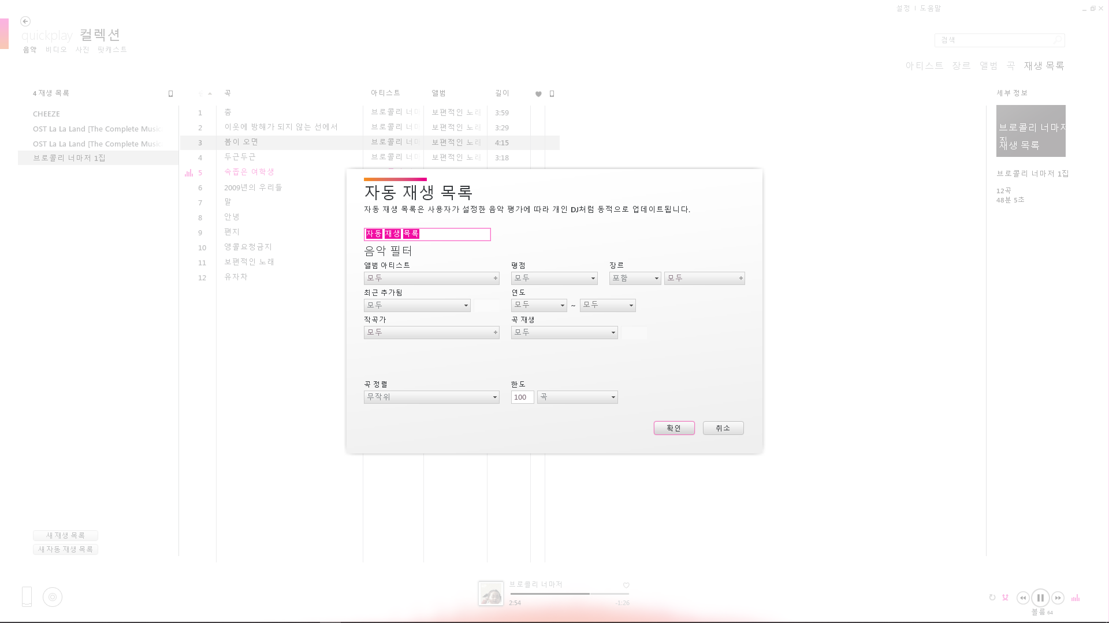Toggle the repeat playback icon

(992, 598)
